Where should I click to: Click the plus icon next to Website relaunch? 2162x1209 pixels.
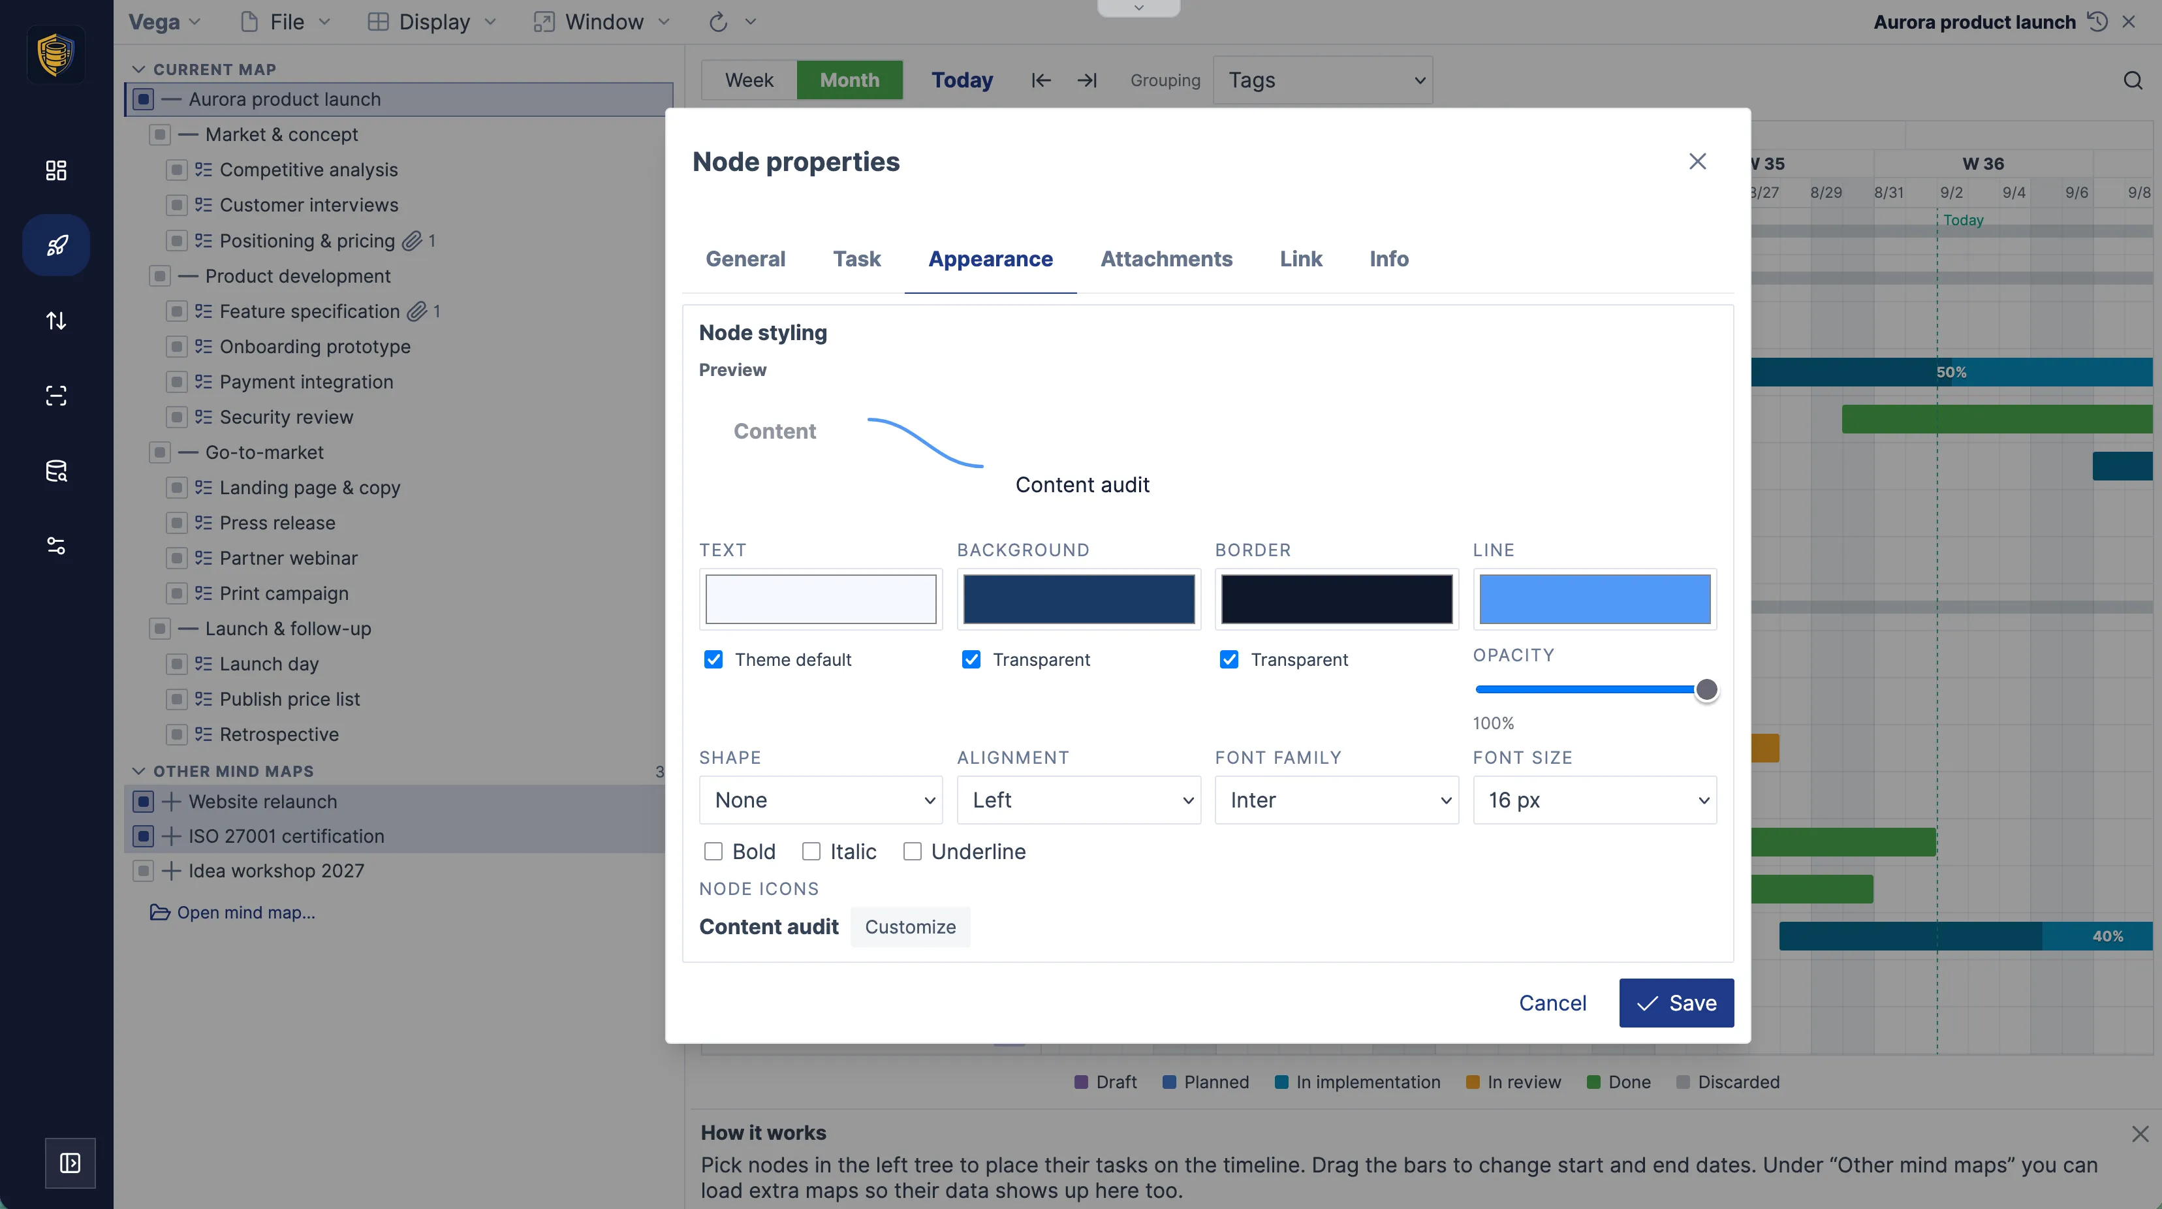(x=171, y=802)
